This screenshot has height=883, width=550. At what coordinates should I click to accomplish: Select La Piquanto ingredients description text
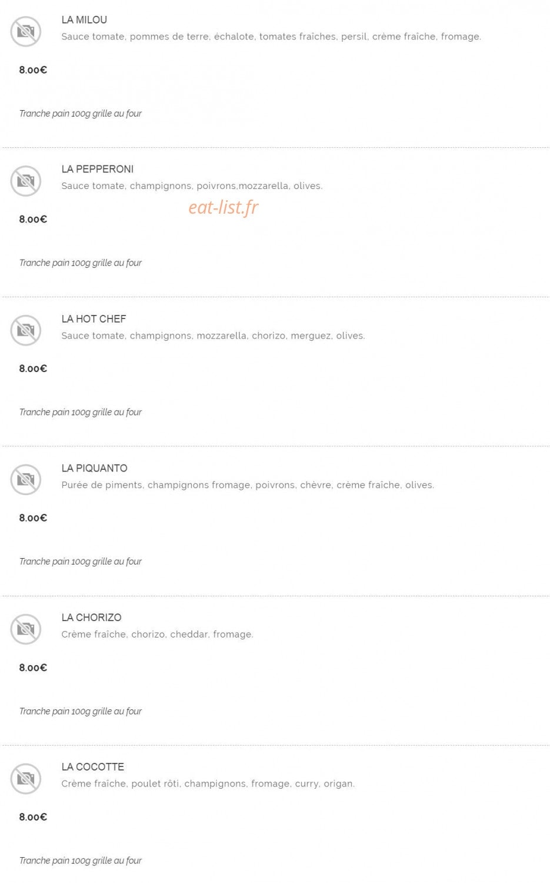[248, 485]
